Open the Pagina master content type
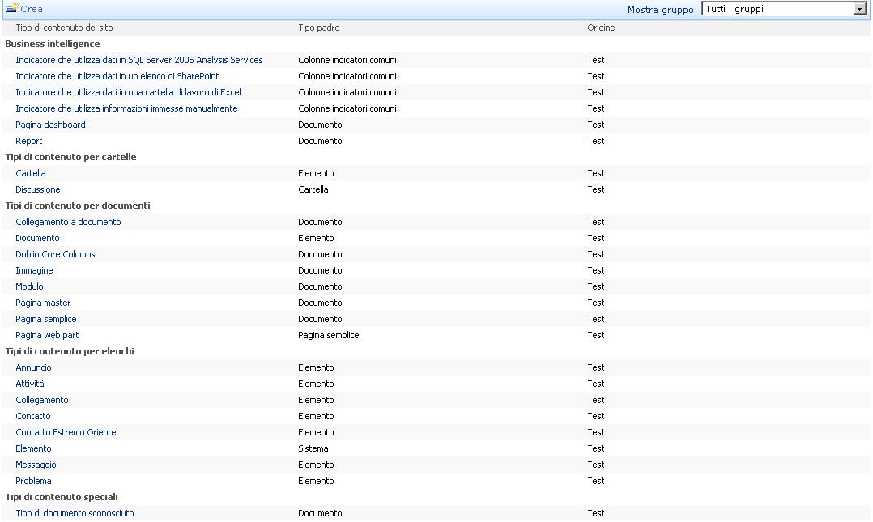The width and height of the screenshot is (873, 522). tap(43, 303)
